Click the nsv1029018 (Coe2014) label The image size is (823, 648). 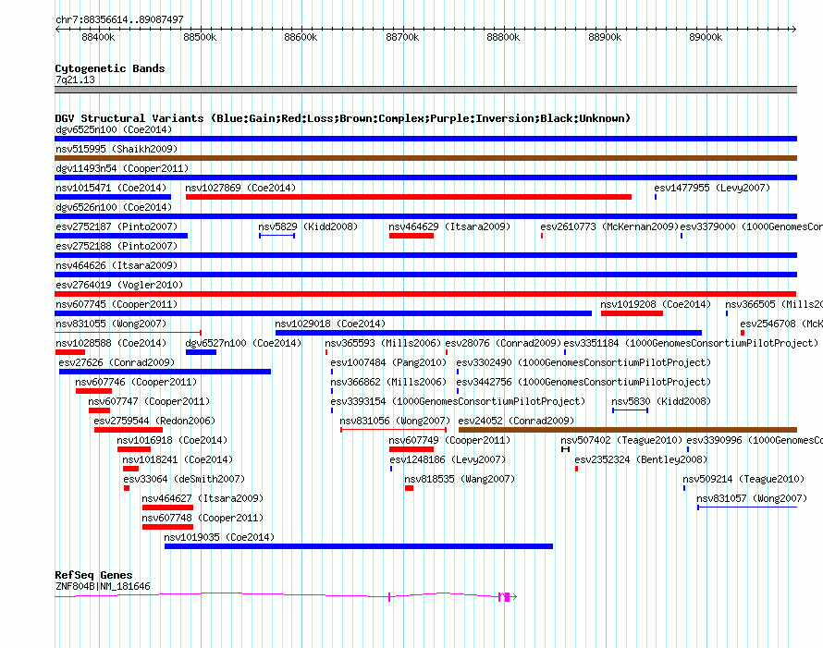330,324
